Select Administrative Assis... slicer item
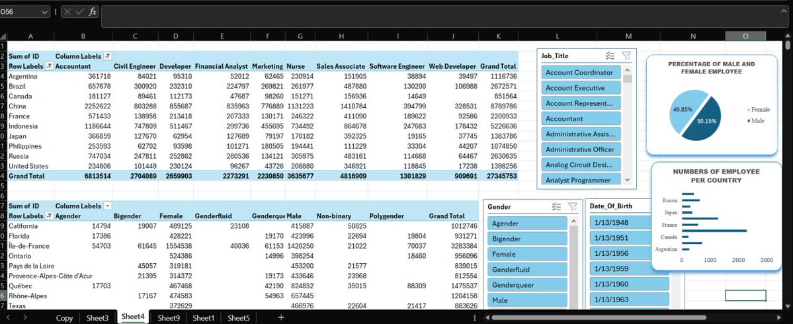Image resolution: width=793 pixels, height=324 pixels. click(581, 134)
